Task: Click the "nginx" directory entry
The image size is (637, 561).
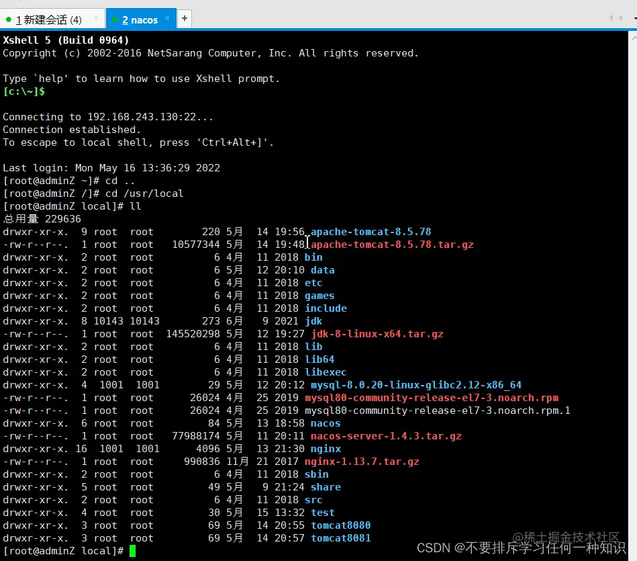Action: point(326,449)
